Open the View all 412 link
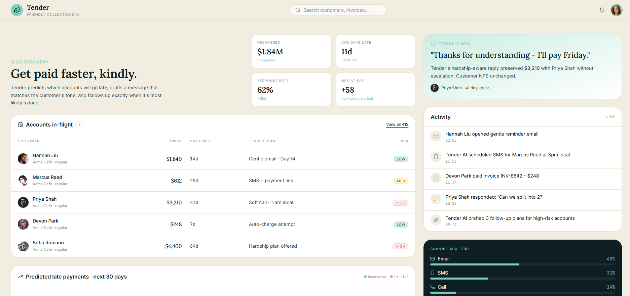Image resolution: width=630 pixels, height=296 pixels. (x=397, y=125)
